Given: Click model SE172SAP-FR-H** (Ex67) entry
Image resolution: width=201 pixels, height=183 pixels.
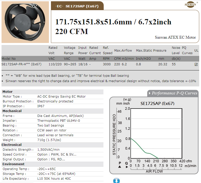Looking at the screenshot, I should pyautogui.click(x=21, y=64).
